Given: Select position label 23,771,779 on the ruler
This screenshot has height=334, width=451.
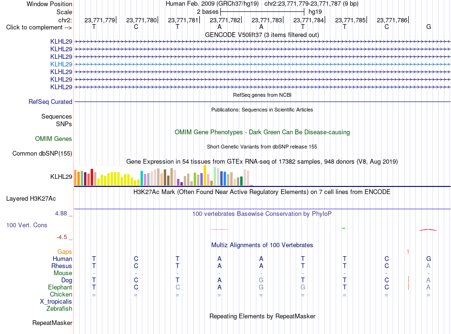Looking at the screenshot, I should coord(100,20).
